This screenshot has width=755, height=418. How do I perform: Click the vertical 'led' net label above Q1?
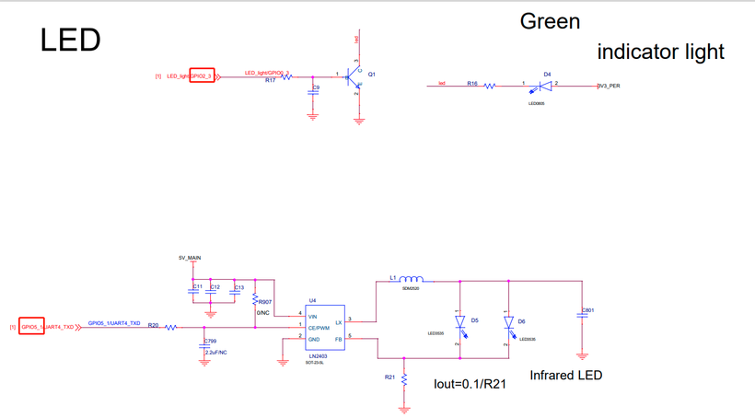point(356,40)
